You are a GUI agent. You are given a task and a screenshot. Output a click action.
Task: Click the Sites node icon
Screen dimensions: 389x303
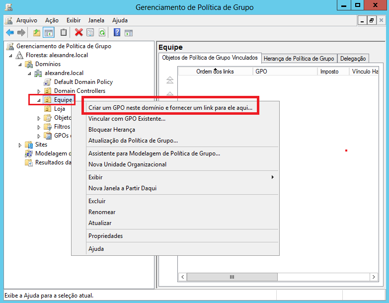29,145
